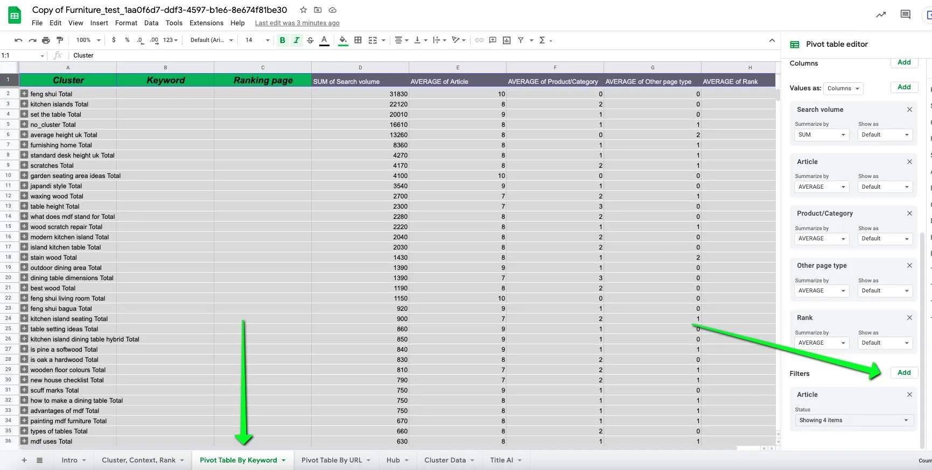This screenshot has width=932, height=470.
Task: Toggle italic formatting
Action: click(296, 40)
